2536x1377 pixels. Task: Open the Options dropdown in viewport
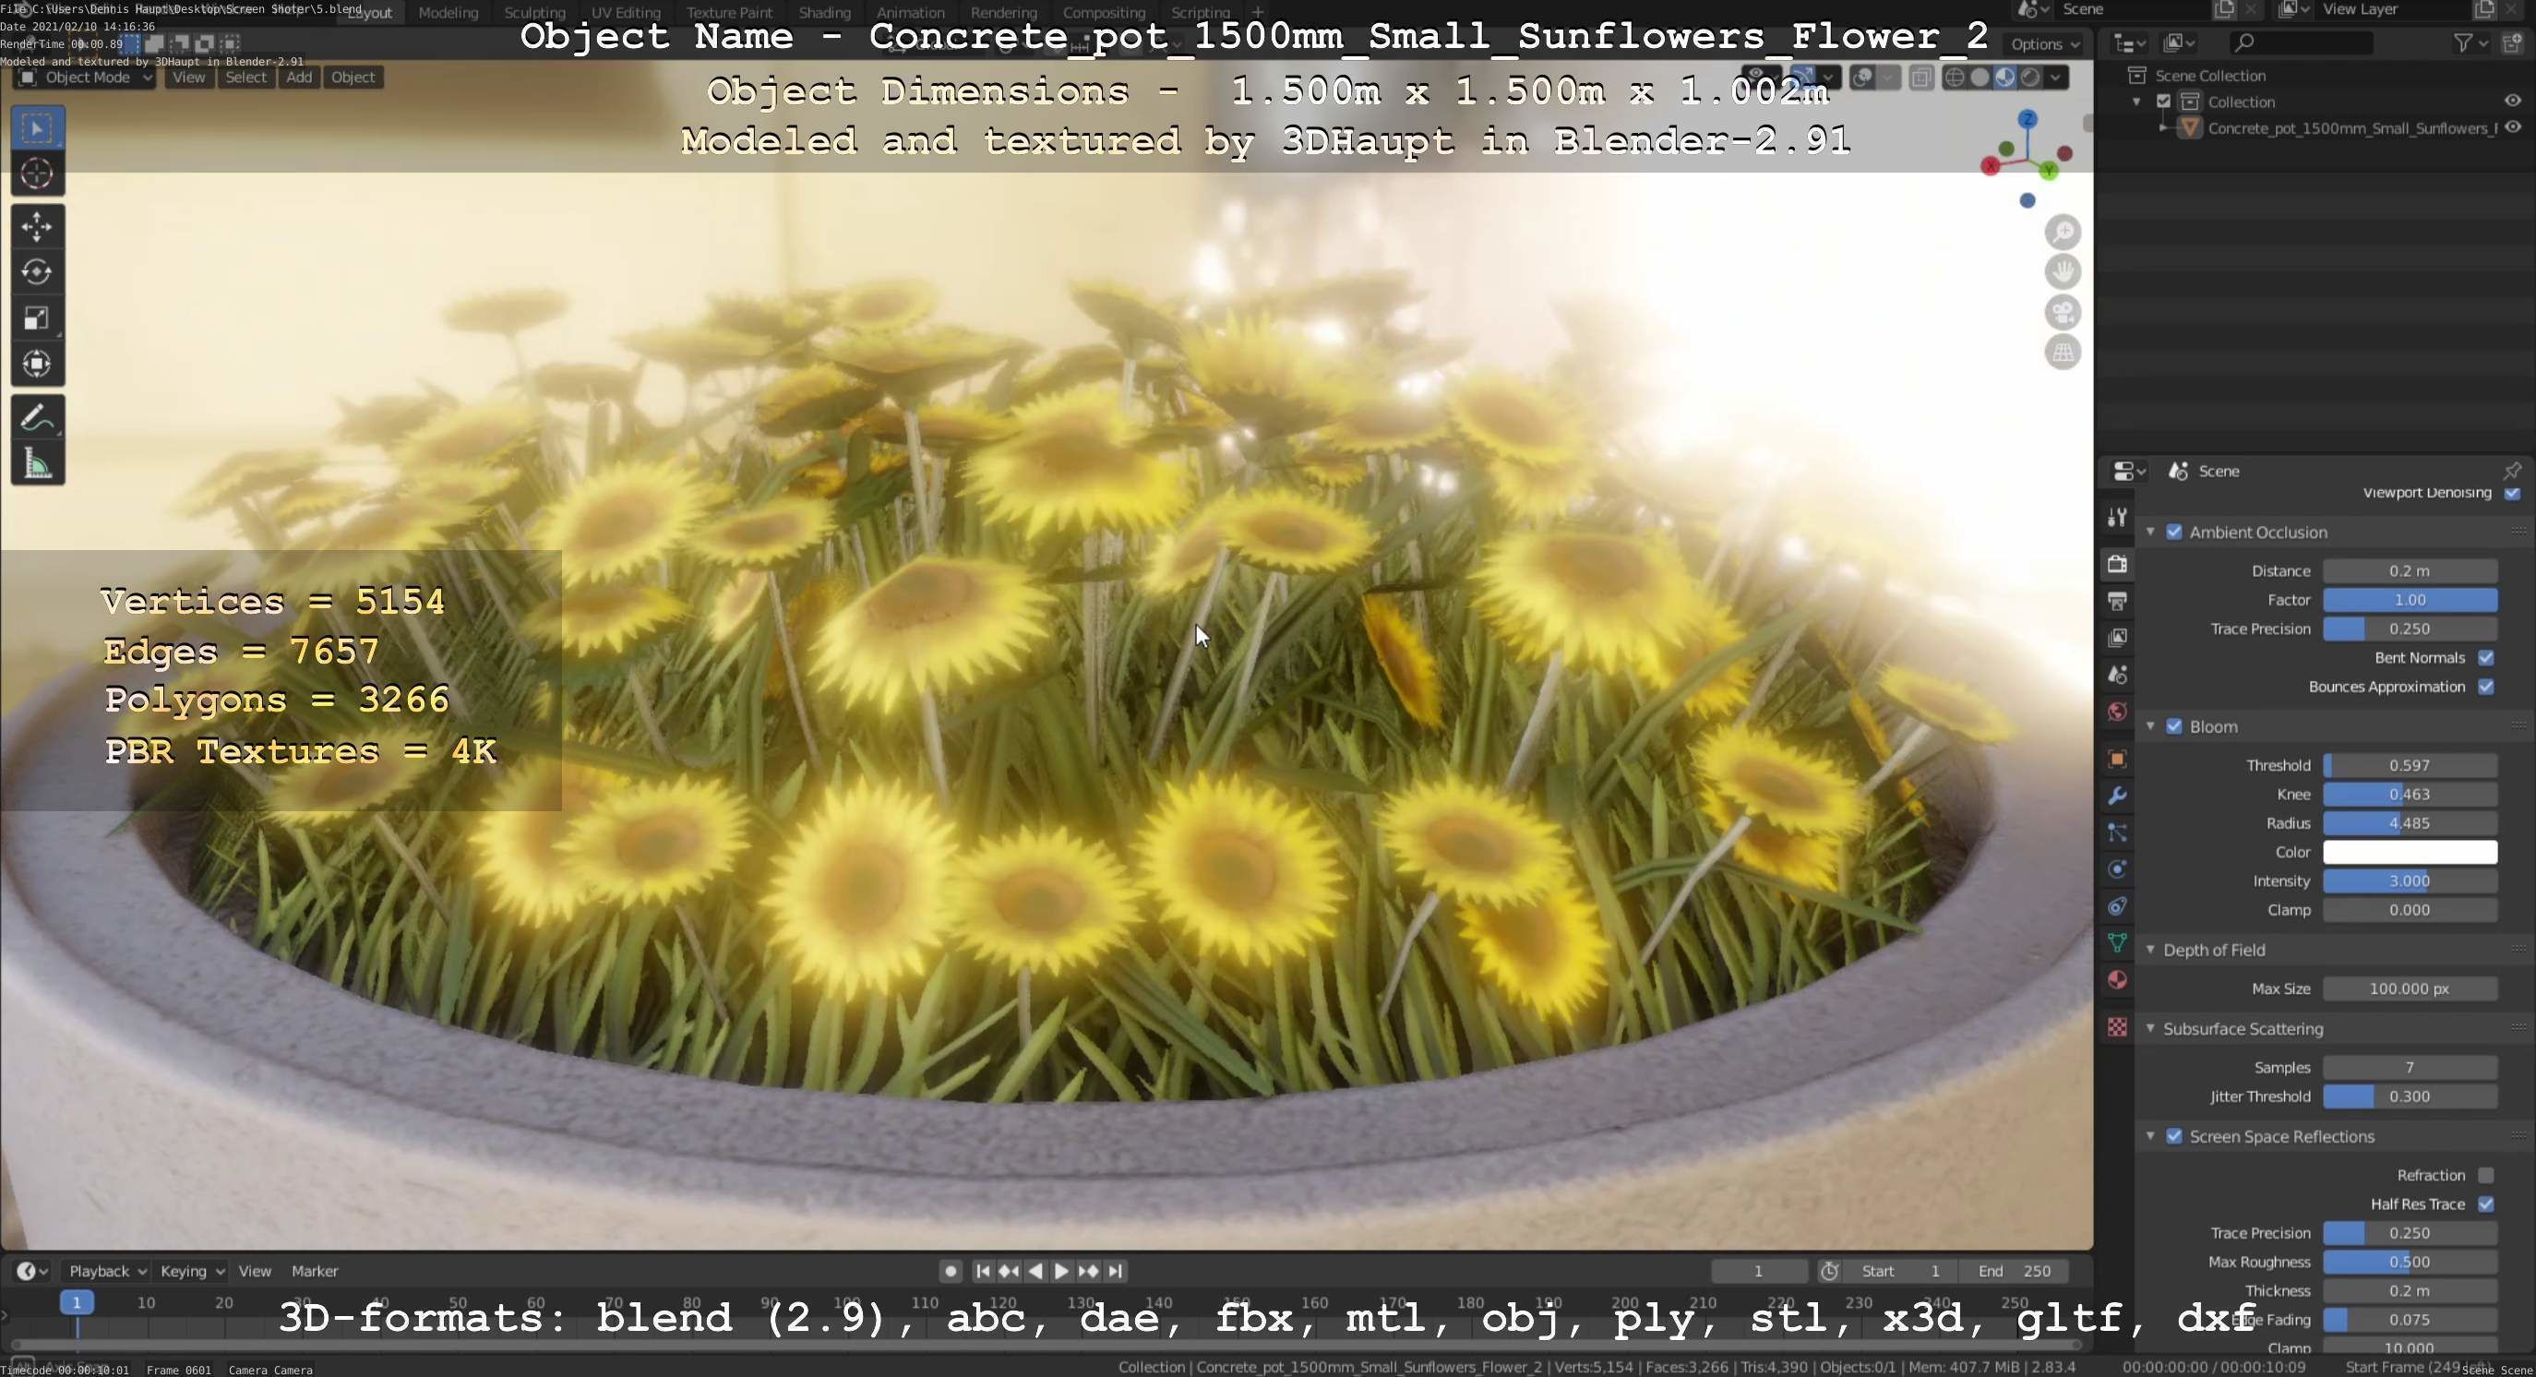[x=2045, y=44]
